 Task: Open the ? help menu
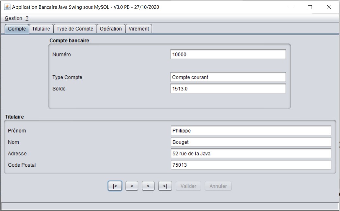(x=27, y=18)
